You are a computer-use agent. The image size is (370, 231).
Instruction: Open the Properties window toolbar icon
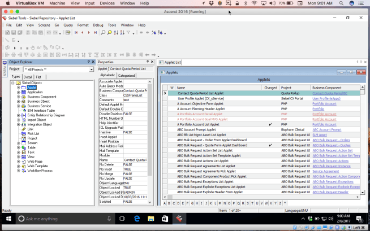pos(68,33)
